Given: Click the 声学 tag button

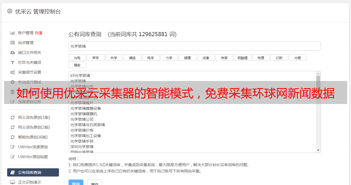Looking at the screenshot, I should 96,58.
